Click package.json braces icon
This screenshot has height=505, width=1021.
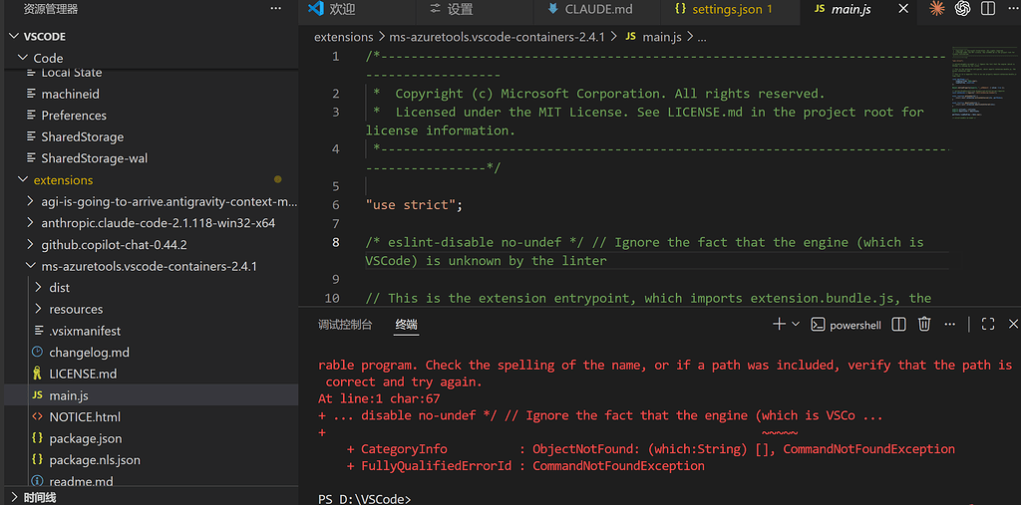pos(37,438)
